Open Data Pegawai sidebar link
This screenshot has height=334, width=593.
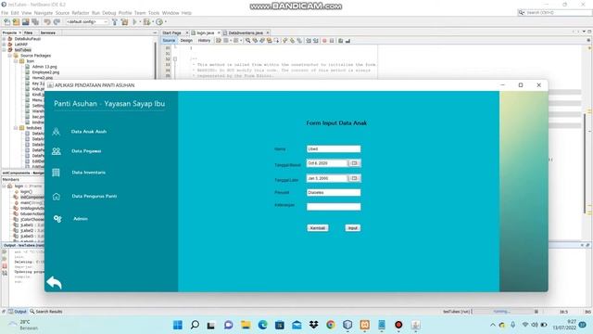pos(86,151)
